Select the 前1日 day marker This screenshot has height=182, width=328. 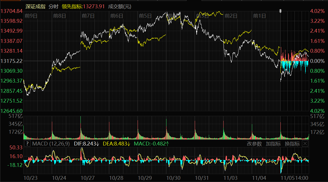pos(259,16)
